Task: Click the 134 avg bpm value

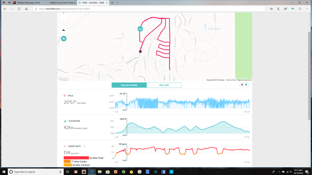Action: [67, 153]
